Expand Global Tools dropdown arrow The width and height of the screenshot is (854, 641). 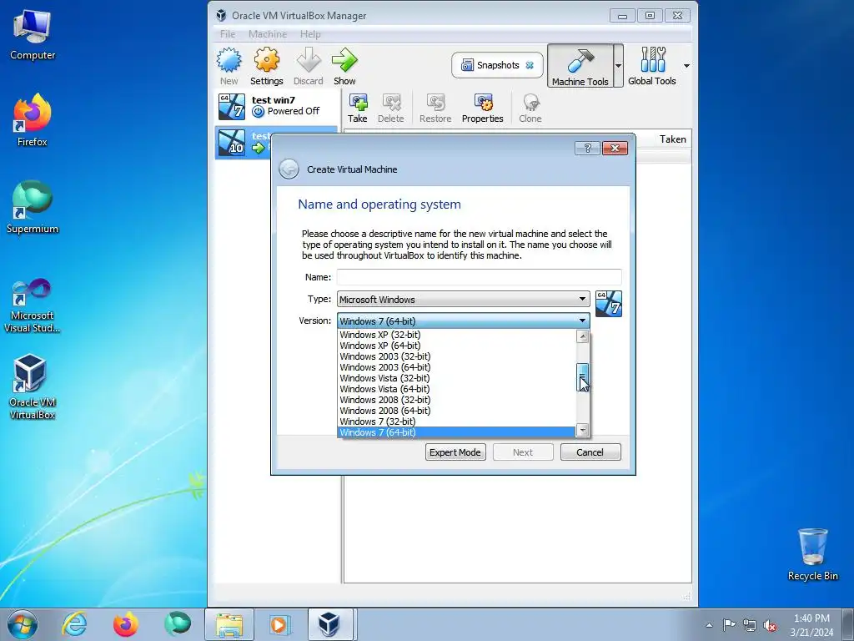pyautogui.click(x=686, y=65)
